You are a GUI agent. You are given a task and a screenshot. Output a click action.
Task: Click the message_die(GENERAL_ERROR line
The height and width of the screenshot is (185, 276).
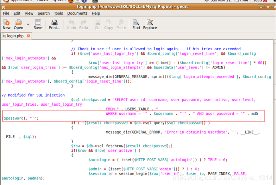(x=183, y=132)
